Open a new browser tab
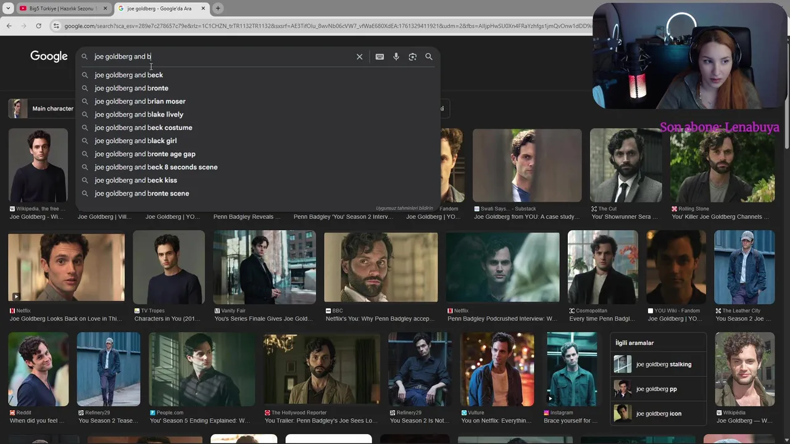 218,8
